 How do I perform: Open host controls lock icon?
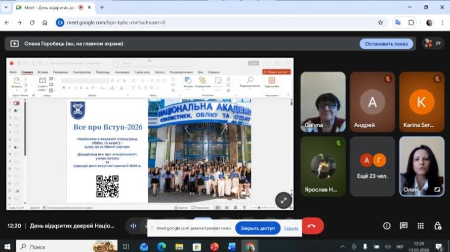coord(438,226)
